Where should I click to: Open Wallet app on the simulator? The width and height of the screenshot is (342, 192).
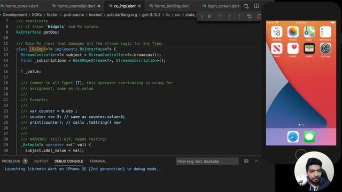pyautogui.click(x=309, y=49)
